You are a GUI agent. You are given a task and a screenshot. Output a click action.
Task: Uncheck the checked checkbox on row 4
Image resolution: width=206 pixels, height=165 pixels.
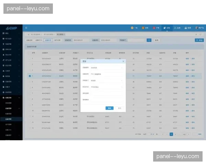tap(30, 76)
